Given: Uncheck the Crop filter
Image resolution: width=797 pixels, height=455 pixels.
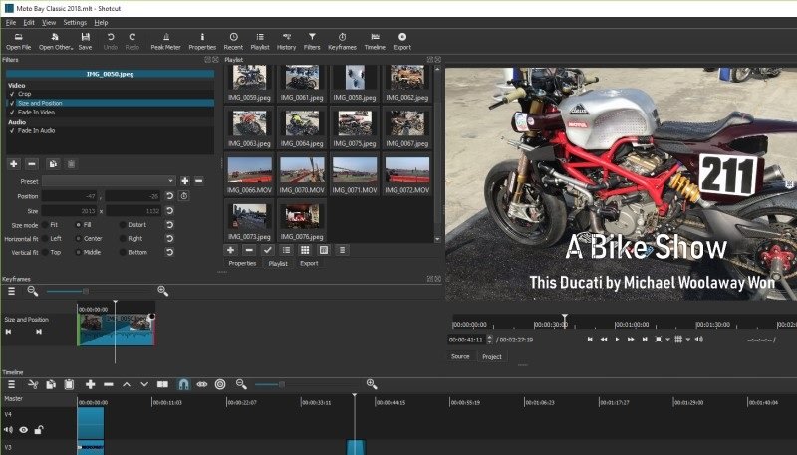Looking at the screenshot, I should [12, 94].
